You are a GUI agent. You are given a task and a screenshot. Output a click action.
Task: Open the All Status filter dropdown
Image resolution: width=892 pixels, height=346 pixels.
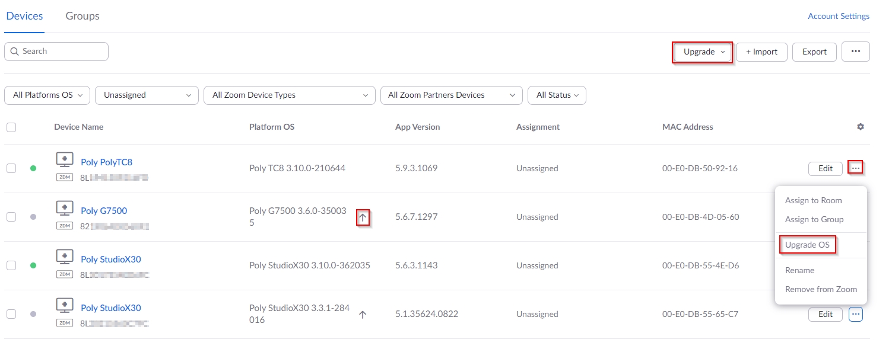point(557,95)
